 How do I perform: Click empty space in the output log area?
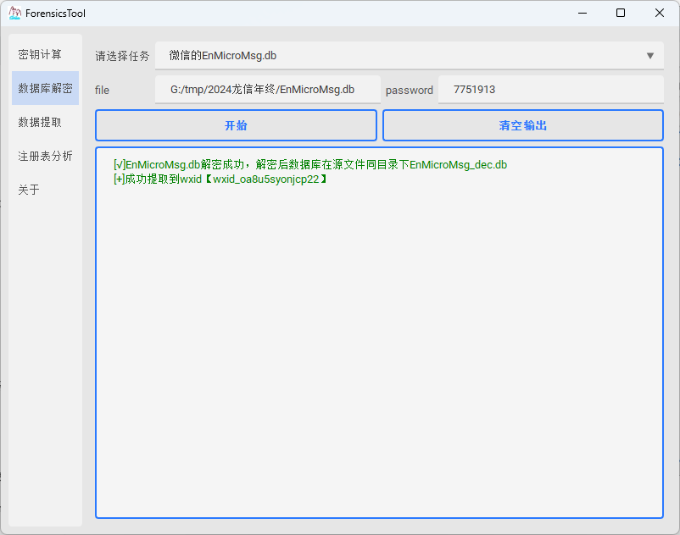379,356
